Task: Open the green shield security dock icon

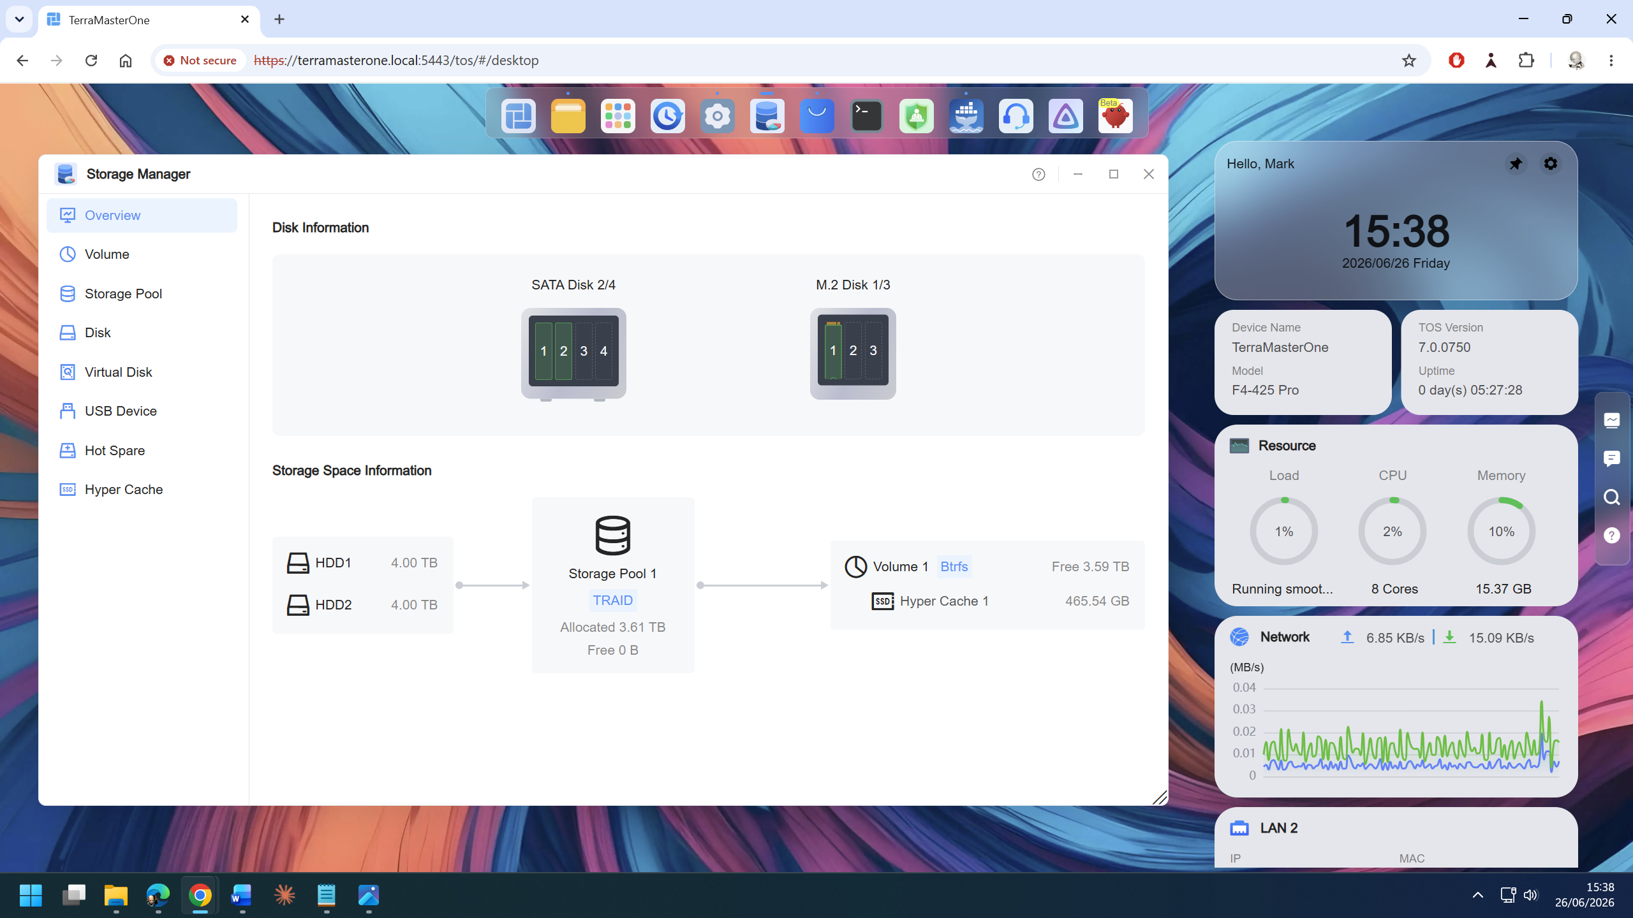Action: [916, 116]
